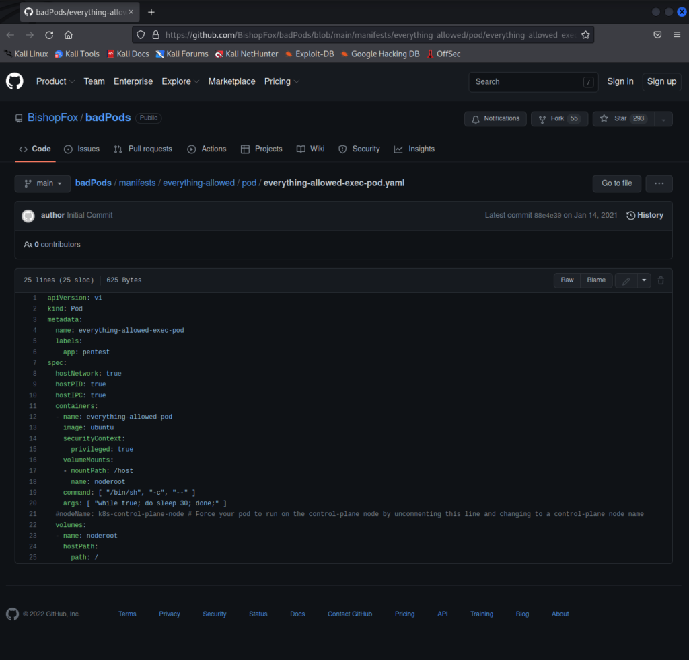Image resolution: width=689 pixels, height=660 pixels.
Task: Open Kali Linux bookmark
Action: (x=26, y=54)
